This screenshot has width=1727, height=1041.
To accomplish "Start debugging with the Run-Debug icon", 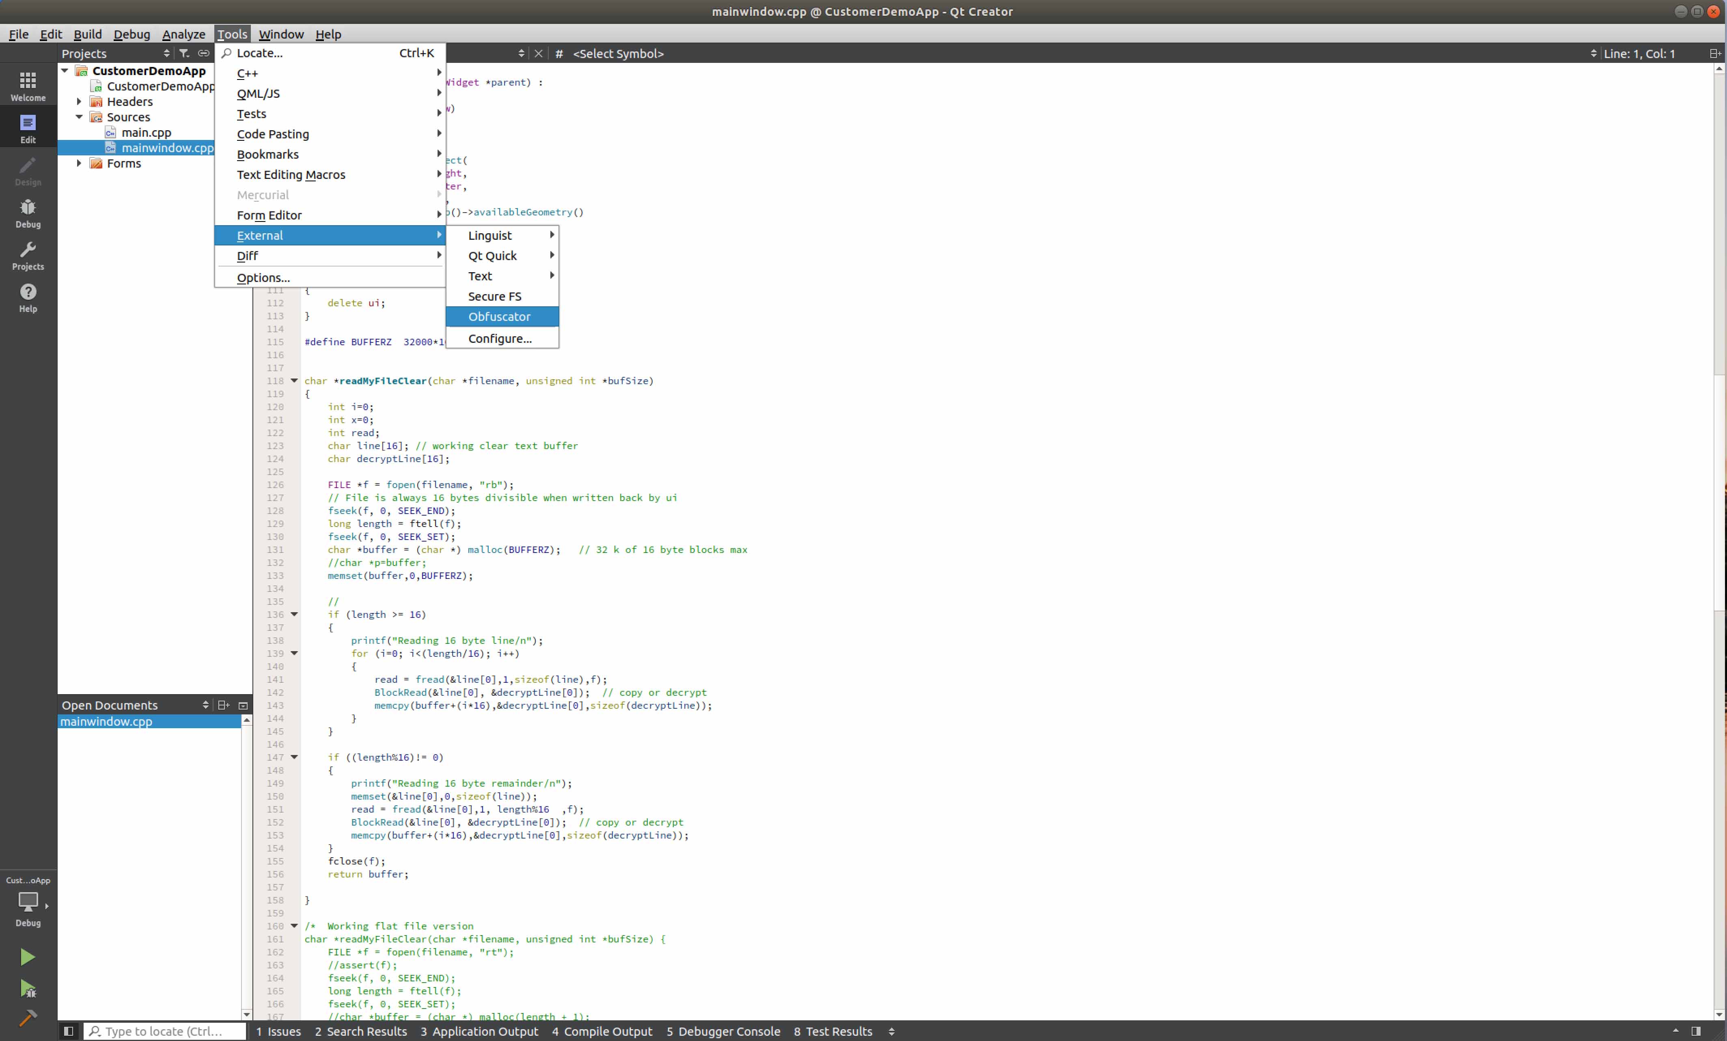I will point(27,988).
